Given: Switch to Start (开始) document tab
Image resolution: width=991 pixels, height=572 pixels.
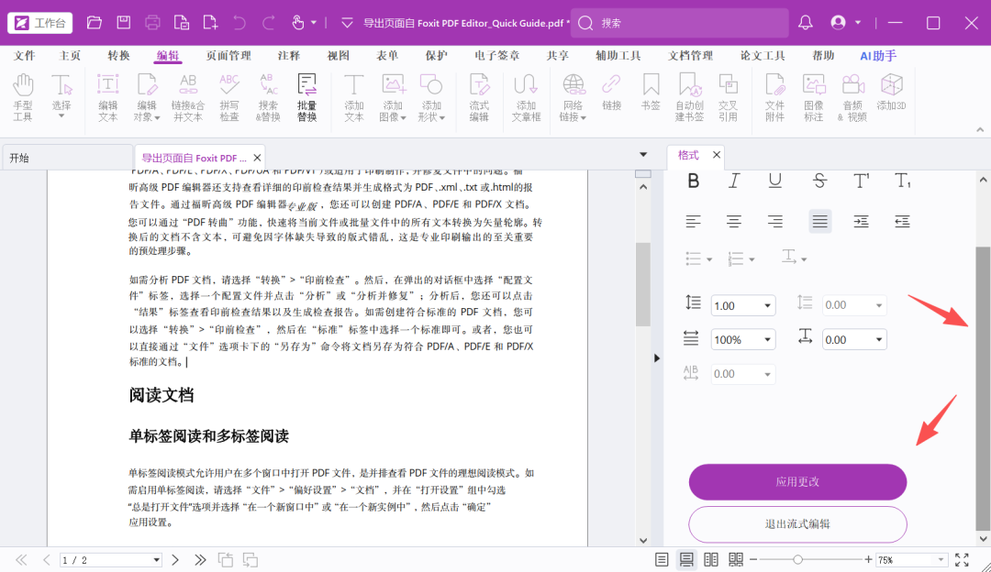Looking at the screenshot, I should [66, 158].
